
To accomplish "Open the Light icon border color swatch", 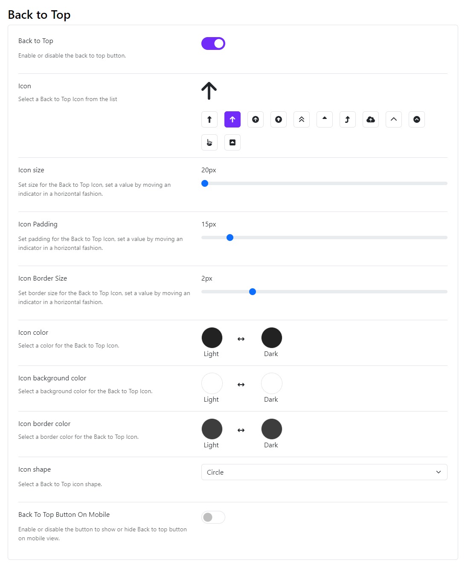I will (x=212, y=429).
